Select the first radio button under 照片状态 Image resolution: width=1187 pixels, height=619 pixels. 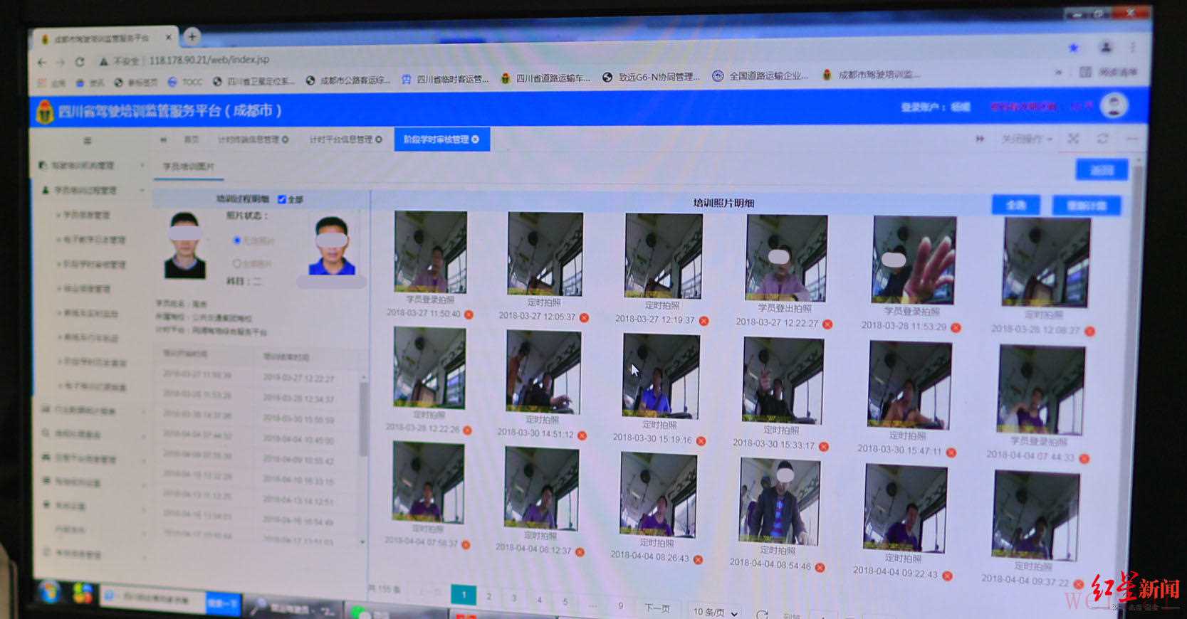(237, 240)
